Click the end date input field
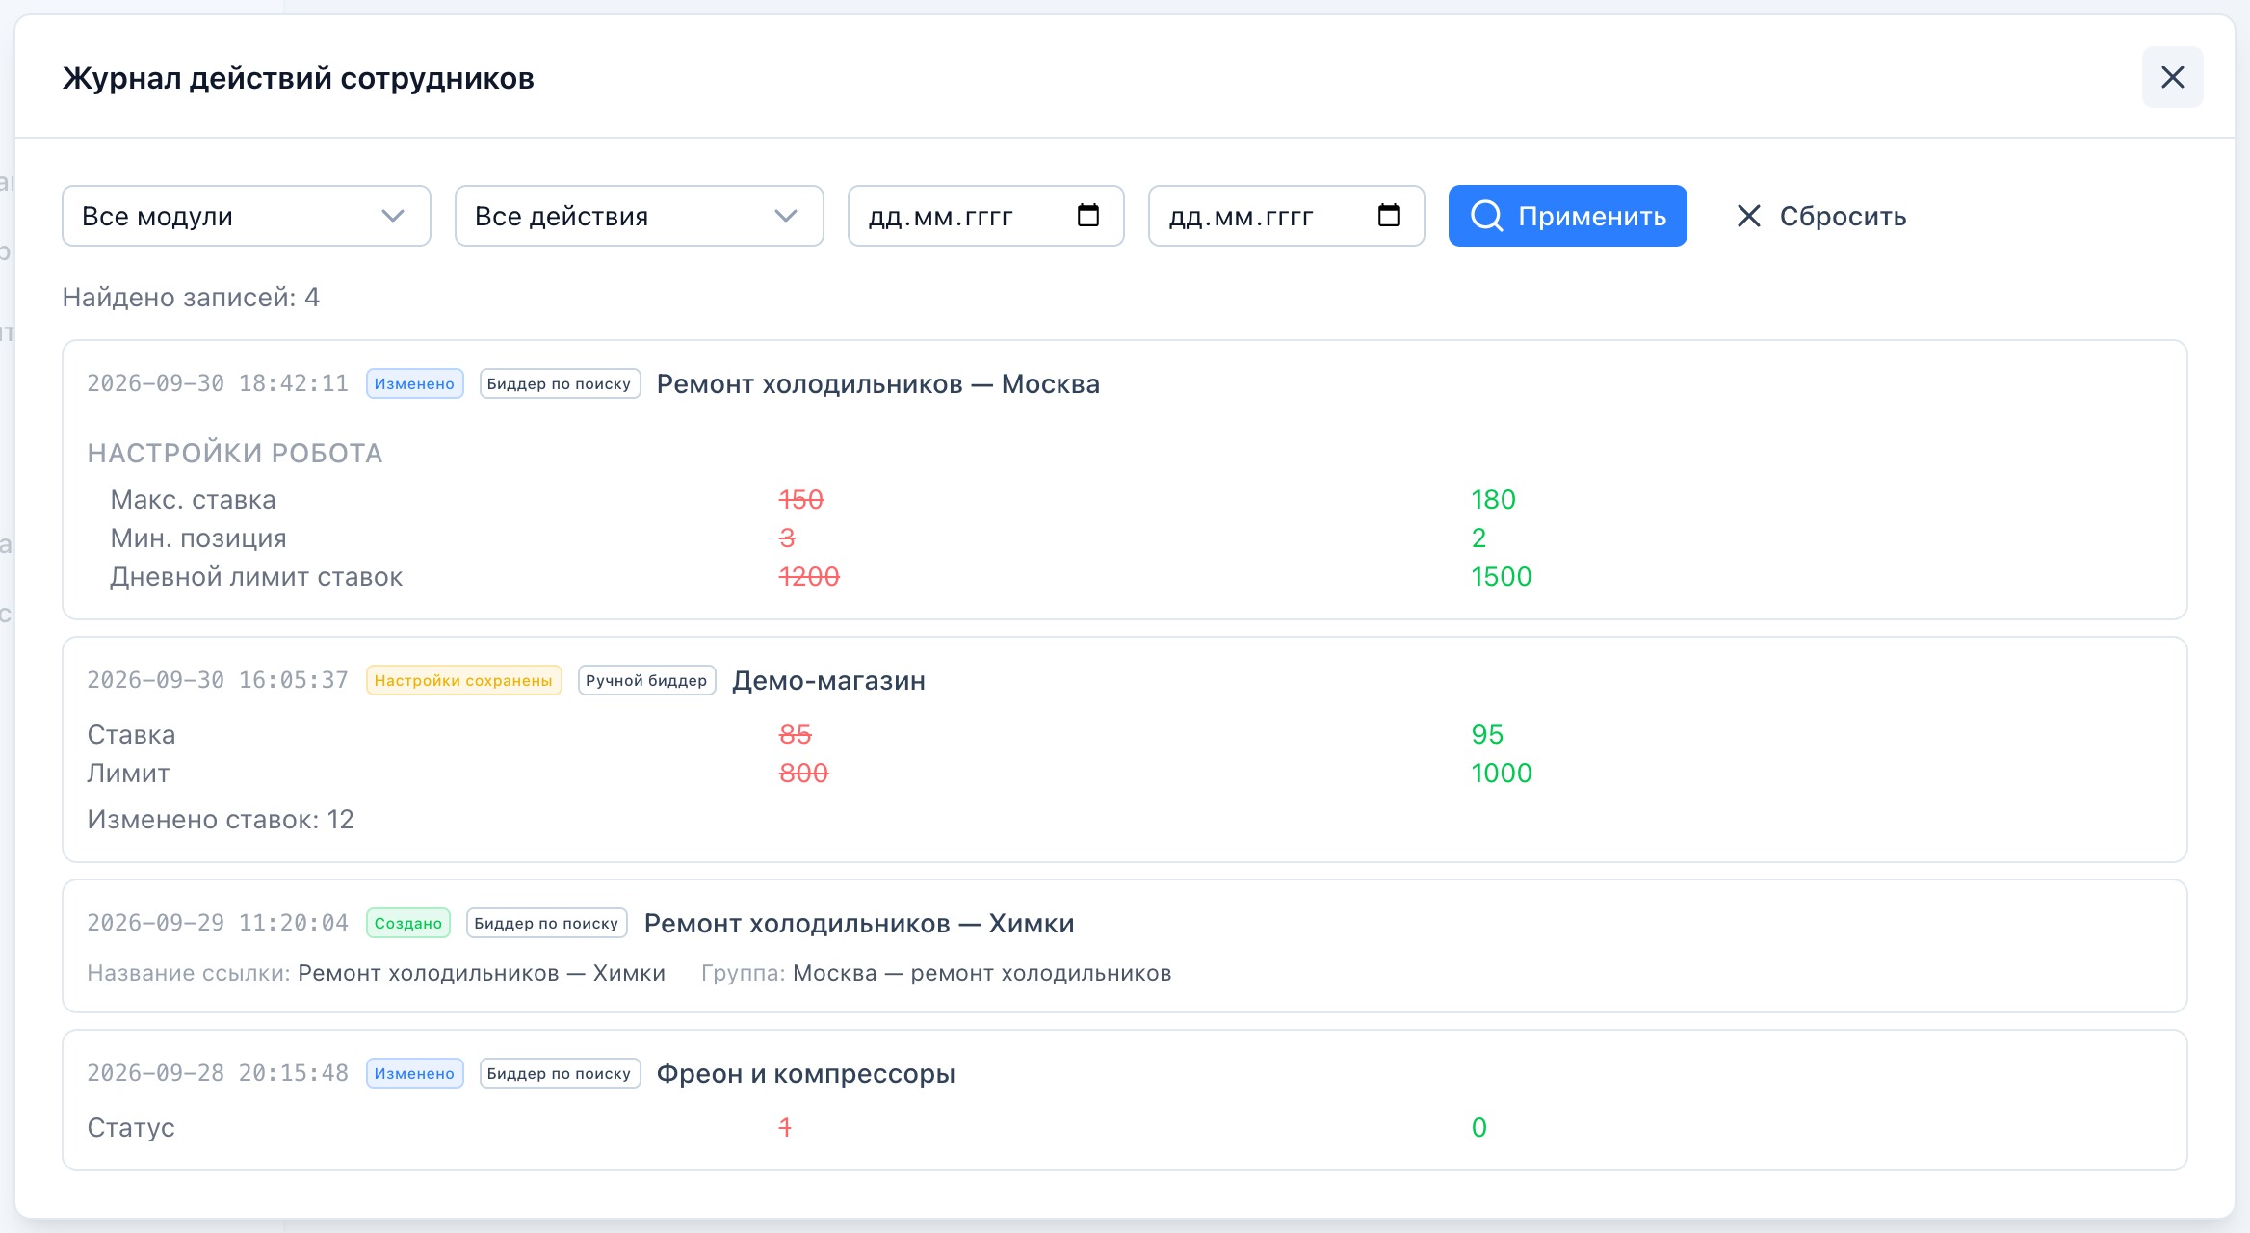This screenshot has height=1233, width=2250. (1287, 216)
